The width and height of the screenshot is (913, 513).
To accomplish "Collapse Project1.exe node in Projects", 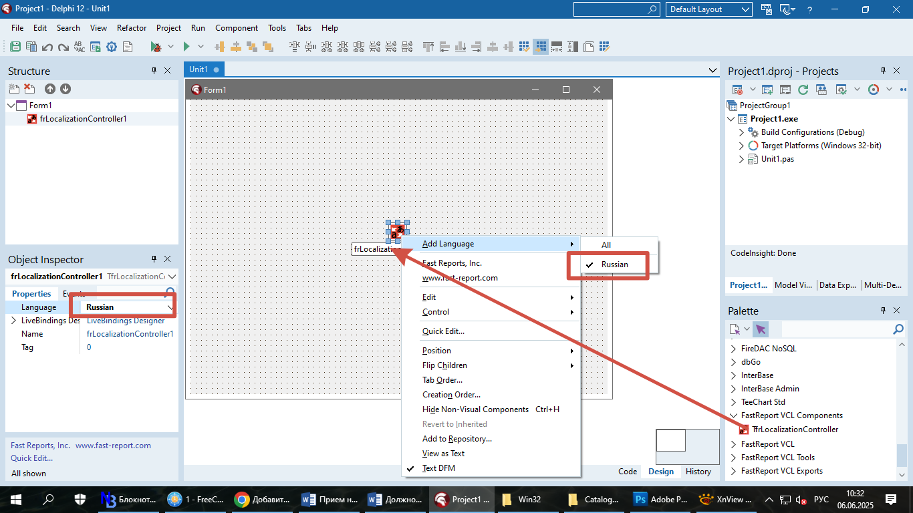I will click(x=731, y=119).
